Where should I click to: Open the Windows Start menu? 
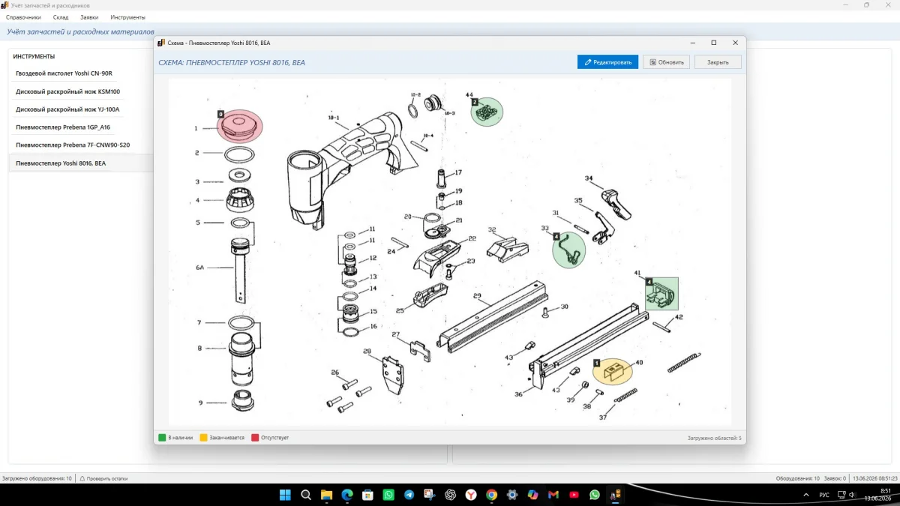[285, 495]
